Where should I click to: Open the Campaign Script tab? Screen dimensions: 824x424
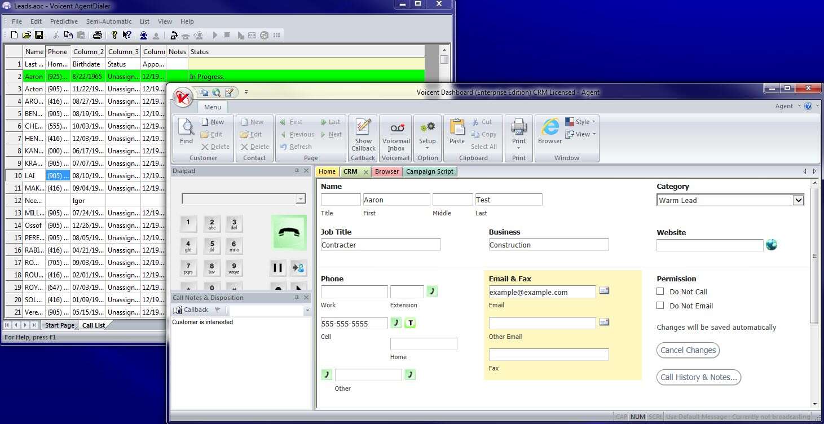(x=430, y=171)
